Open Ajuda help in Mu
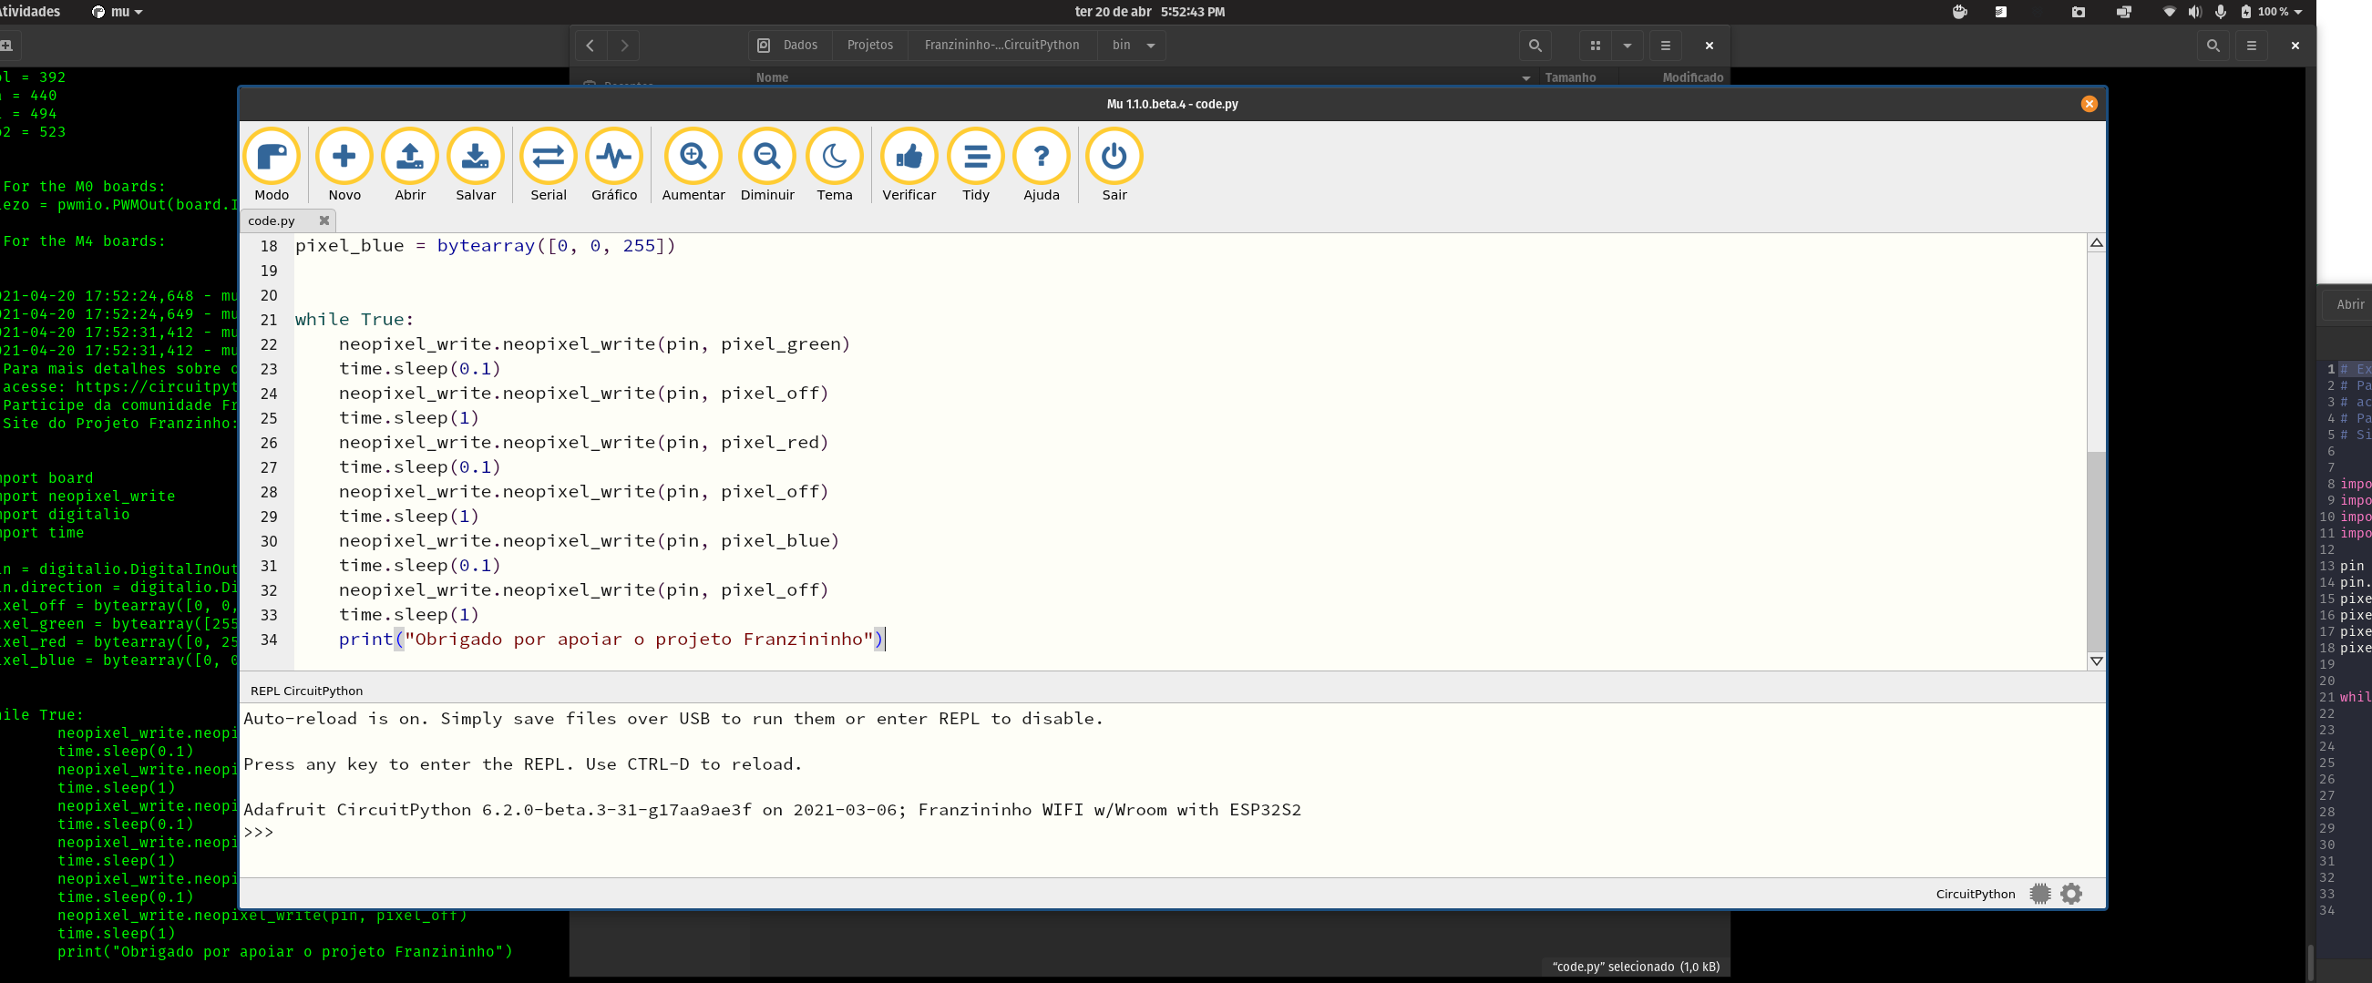Viewport: 2372px width, 983px height. click(1042, 165)
